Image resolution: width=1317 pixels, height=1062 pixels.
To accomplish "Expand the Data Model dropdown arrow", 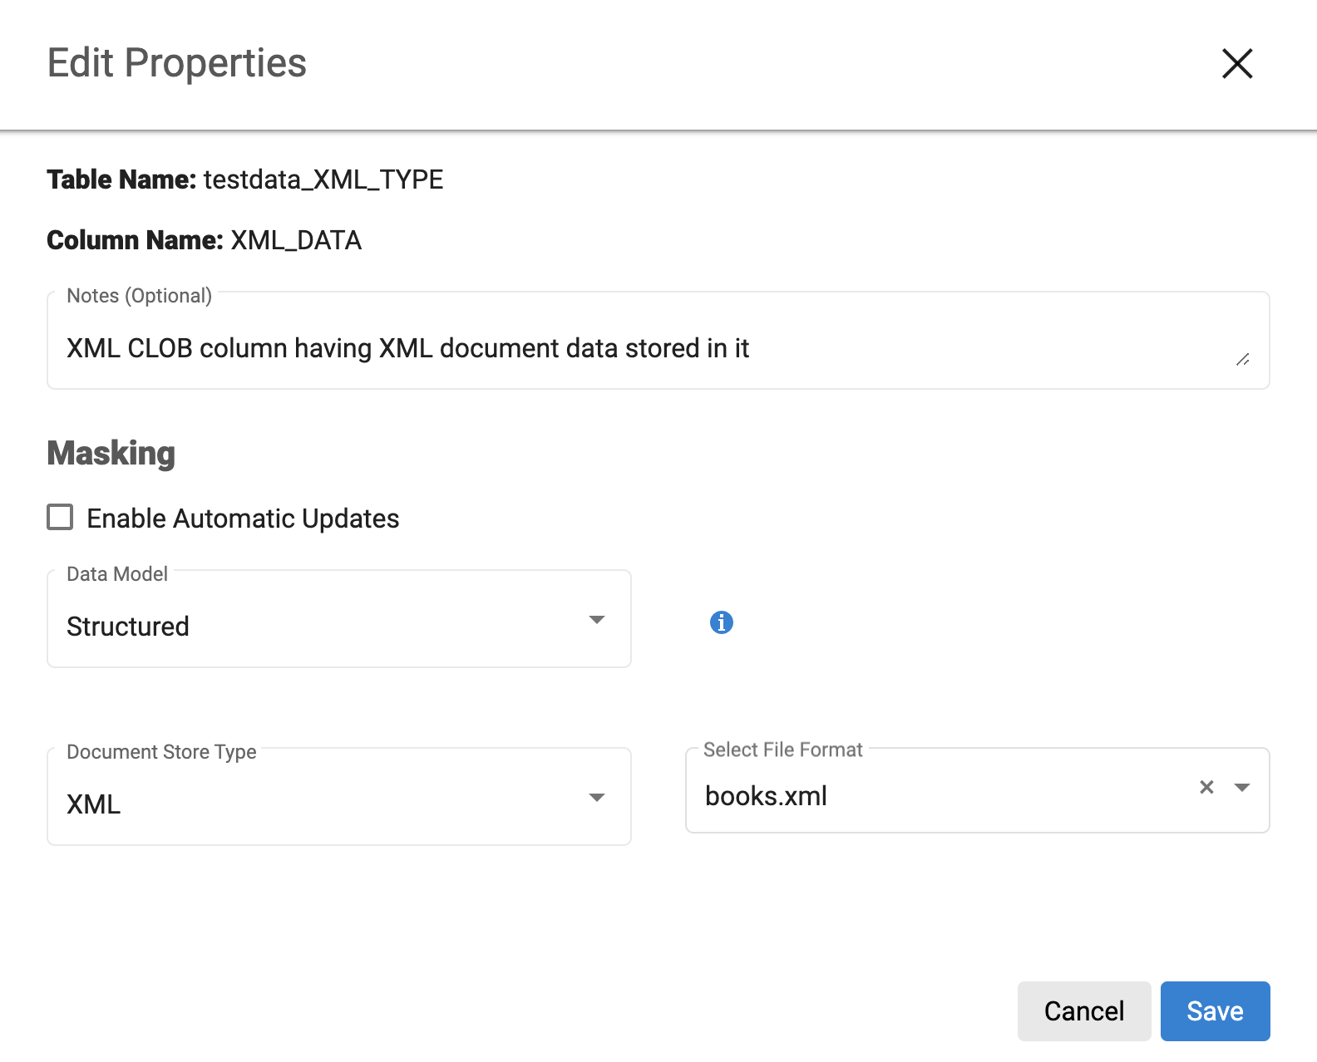I will click(596, 620).
